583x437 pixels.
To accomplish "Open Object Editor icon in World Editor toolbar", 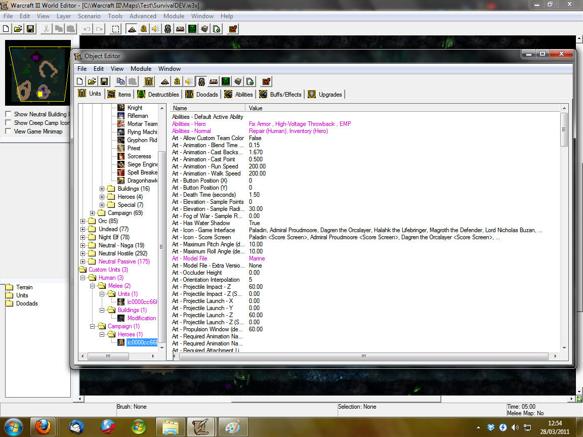I will (x=168, y=29).
